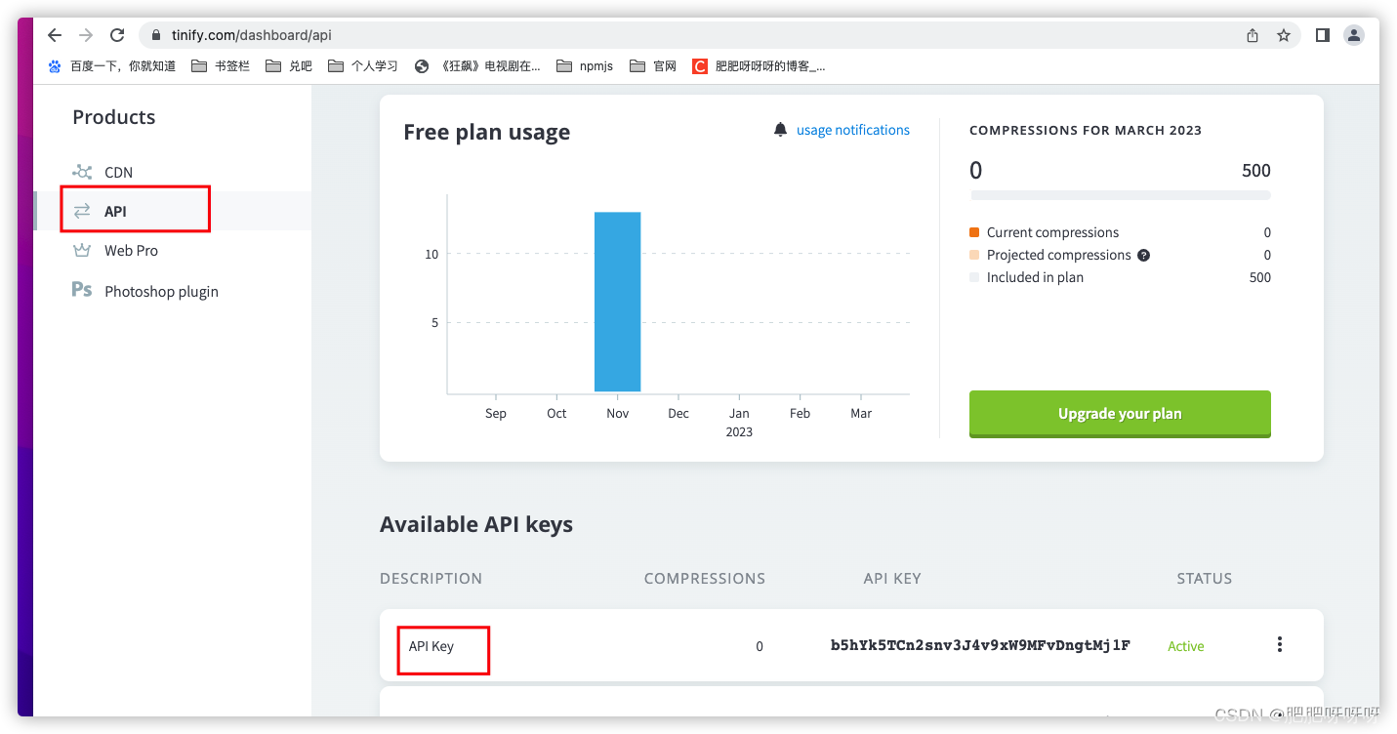This screenshot has height=734, width=1397.
Task: Click the Available API keys heading
Action: [x=476, y=524]
